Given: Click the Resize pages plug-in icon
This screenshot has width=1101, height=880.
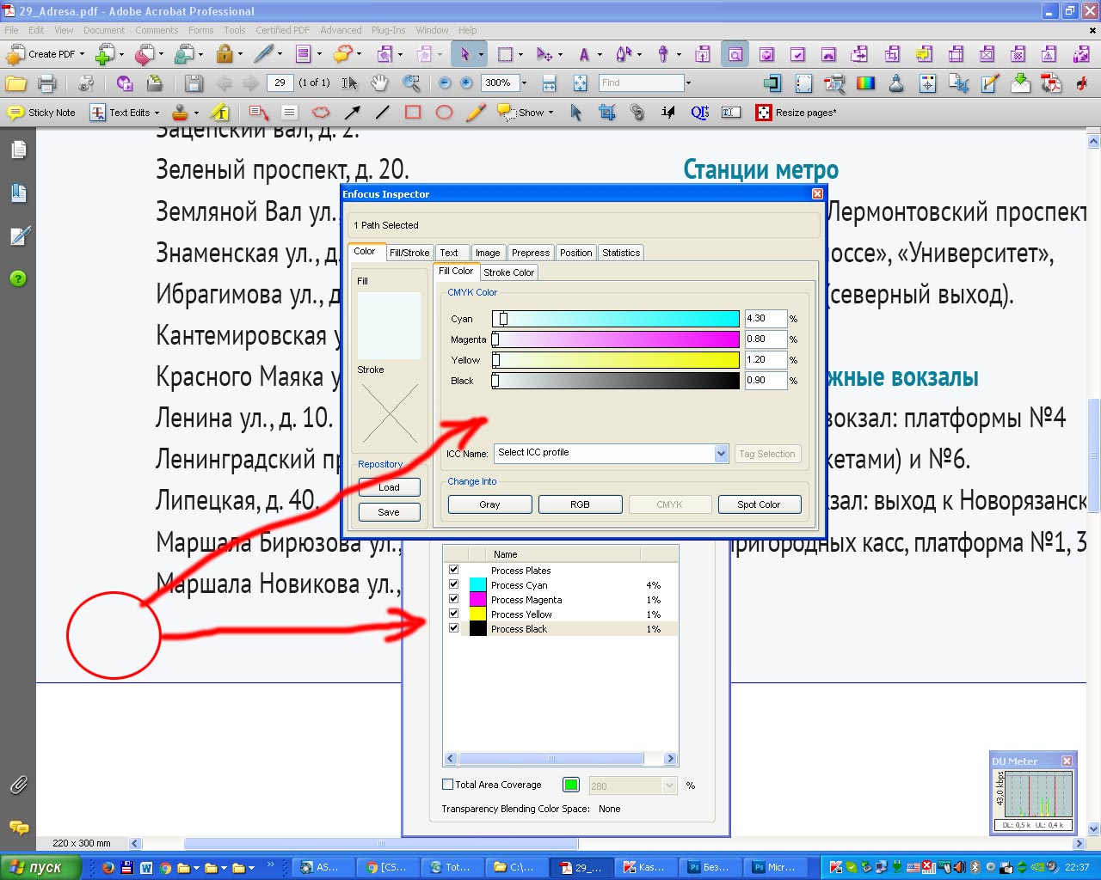Looking at the screenshot, I should [763, 113].
